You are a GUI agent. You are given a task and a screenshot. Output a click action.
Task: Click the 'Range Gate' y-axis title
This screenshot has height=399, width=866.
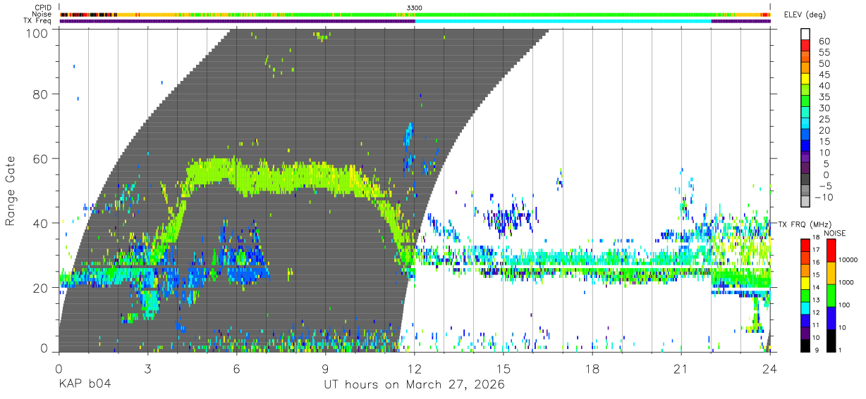pyautogui.click(x=11, y=190)
